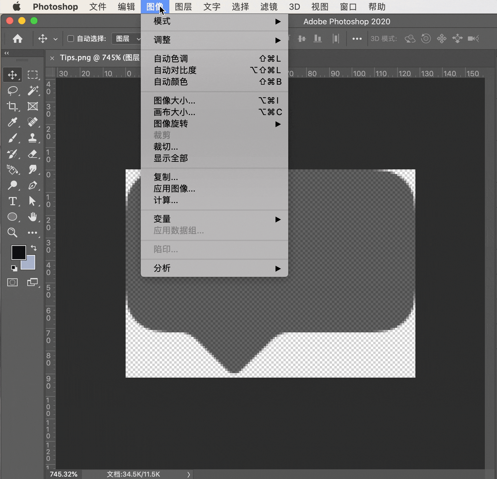Open 计算... dialog
The width and height of the screenshot is (497, 479).
click(x=215, y=200)
